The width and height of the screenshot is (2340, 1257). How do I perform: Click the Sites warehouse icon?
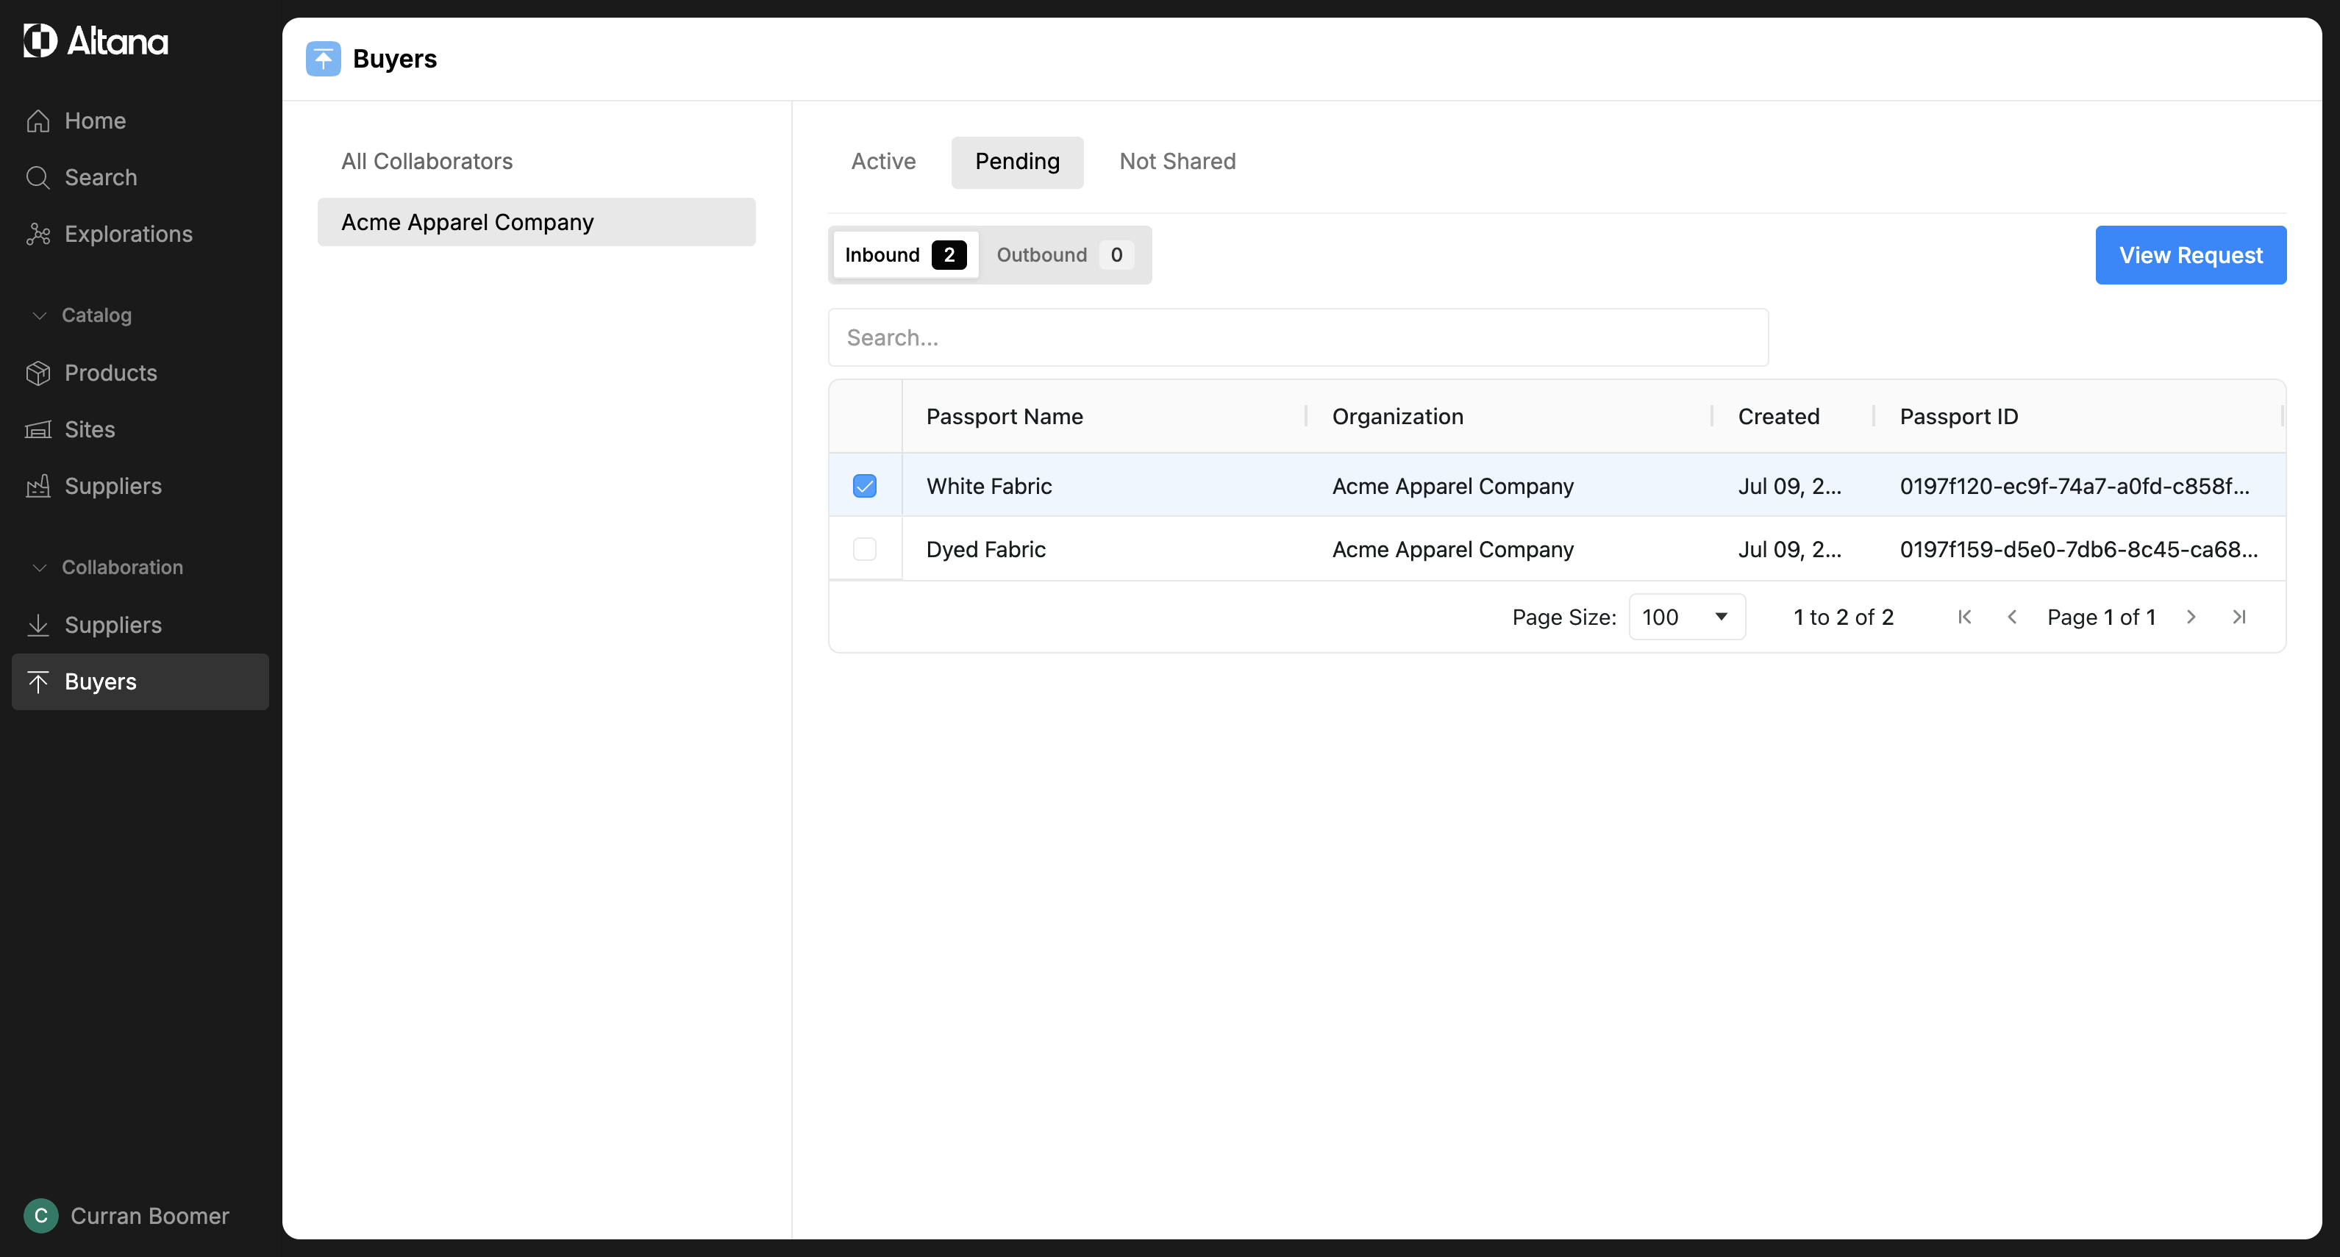[38, 429]
